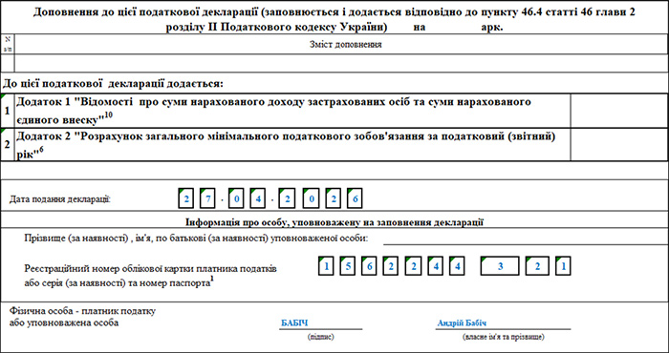Click first day digit cell of submission date
The height and width of the screenshot is (353, 669).
tap(186, 198)
